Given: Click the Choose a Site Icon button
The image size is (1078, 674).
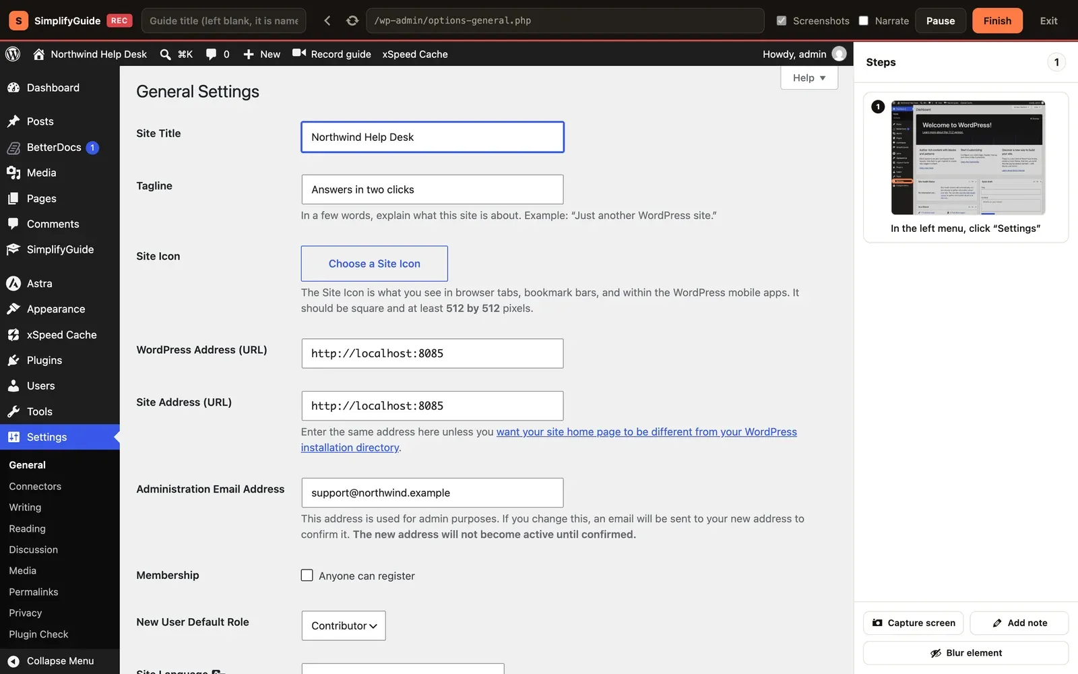Looking at the screenshot, I should tap(375, 264).
